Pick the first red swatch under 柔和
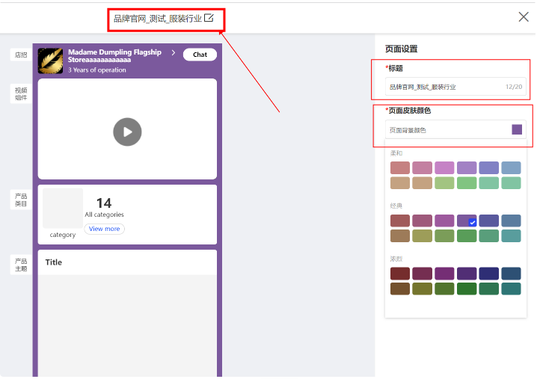Viewport: 540px width, 379px height. 400,167
